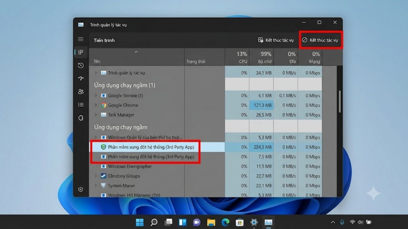
Task: Expand the Windows Quản lý của bên thứ ba row
Action: [96, 137]
